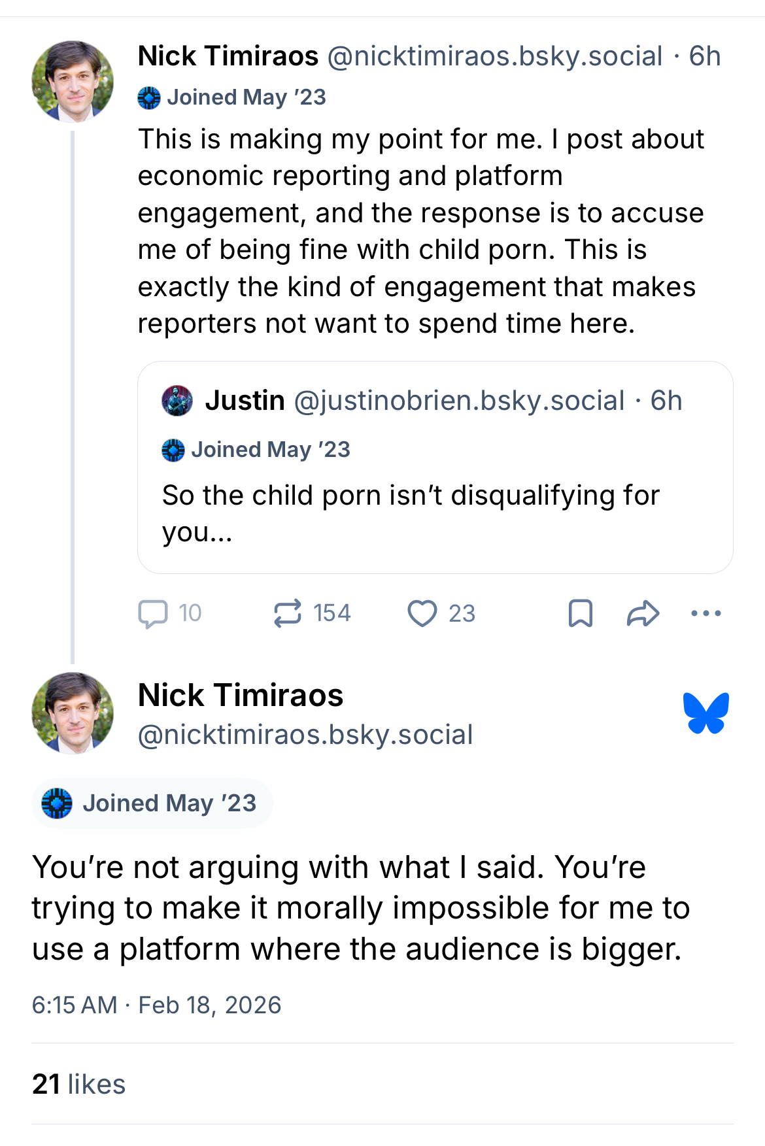Repost using the repost arrows icon
The image size is (765, 1146).
click(288, 613)
